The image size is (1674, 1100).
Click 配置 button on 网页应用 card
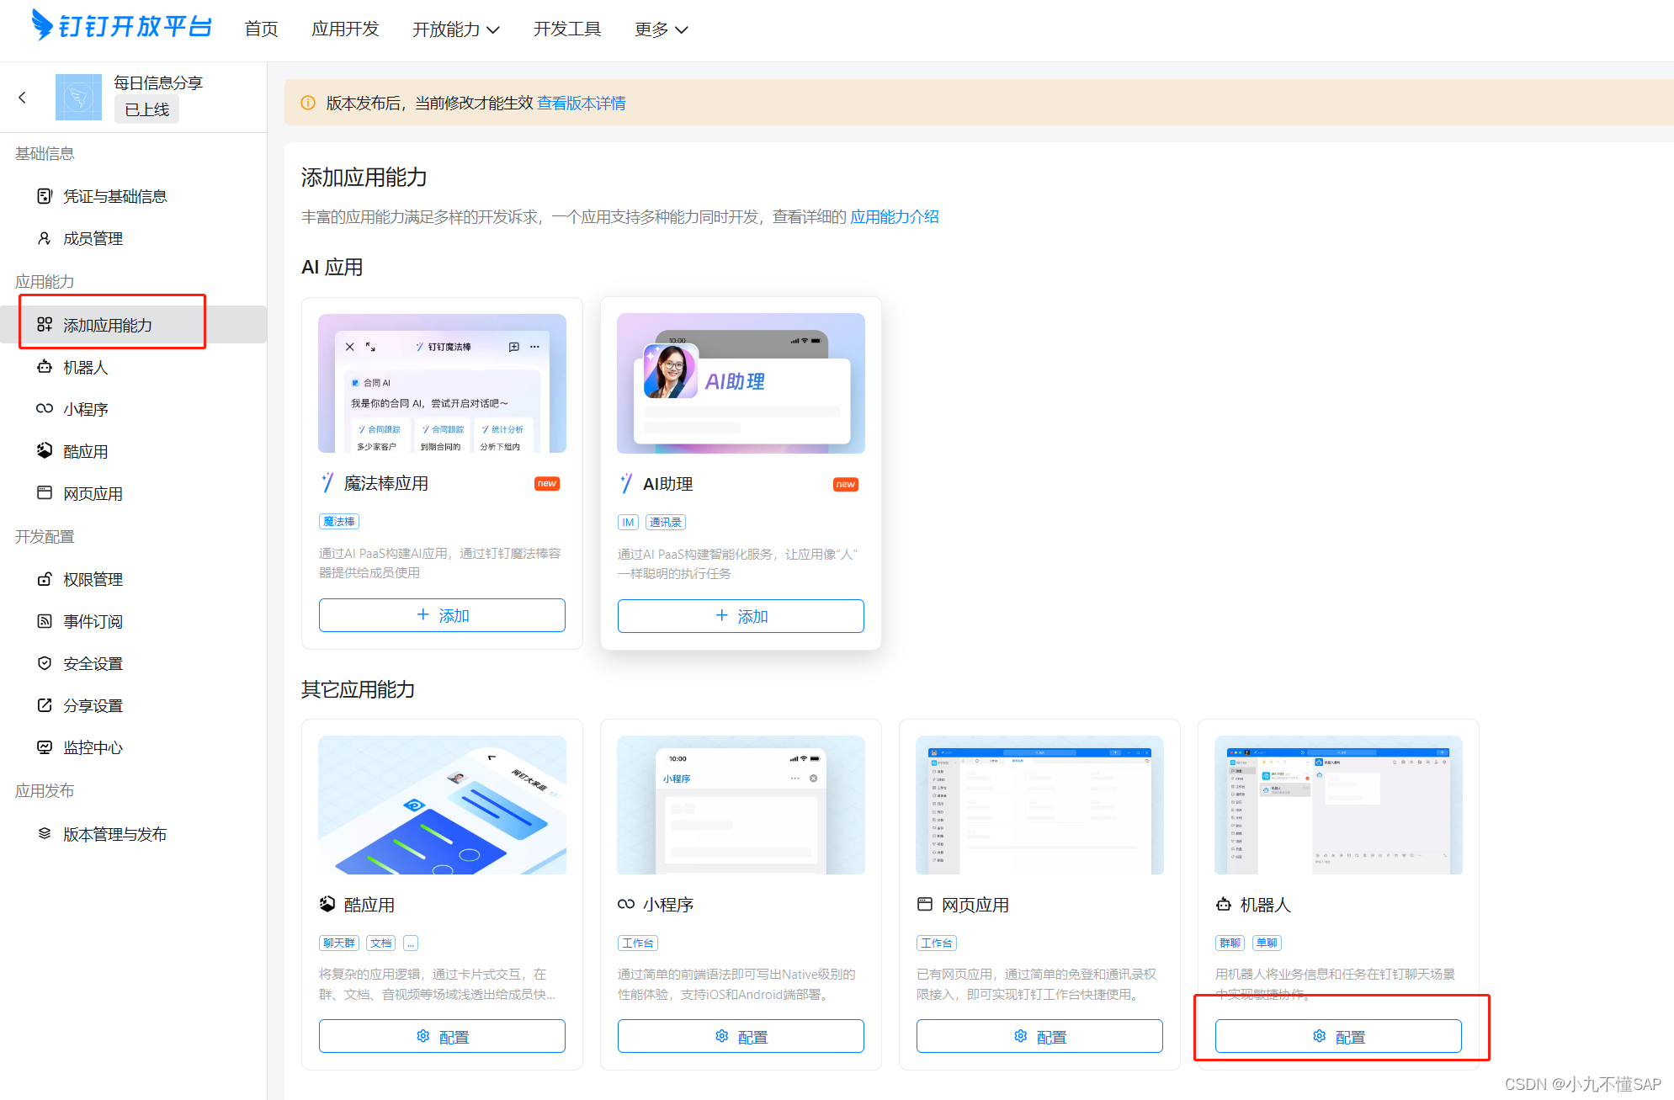[x=1039, y=1036]
